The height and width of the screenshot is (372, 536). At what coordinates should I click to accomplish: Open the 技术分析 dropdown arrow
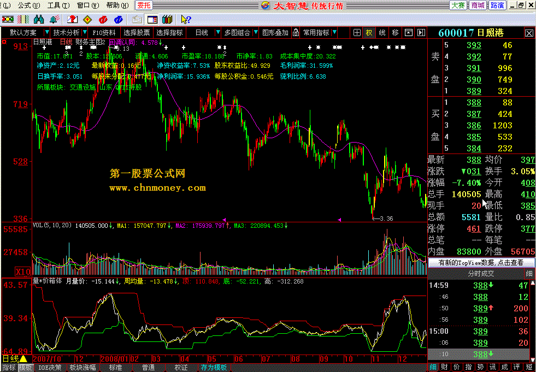[84, 33]
